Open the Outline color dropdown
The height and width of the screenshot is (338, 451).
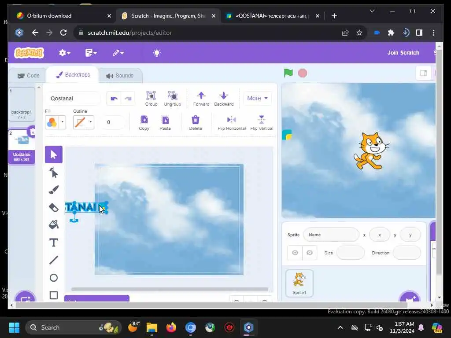click(91, 122)
